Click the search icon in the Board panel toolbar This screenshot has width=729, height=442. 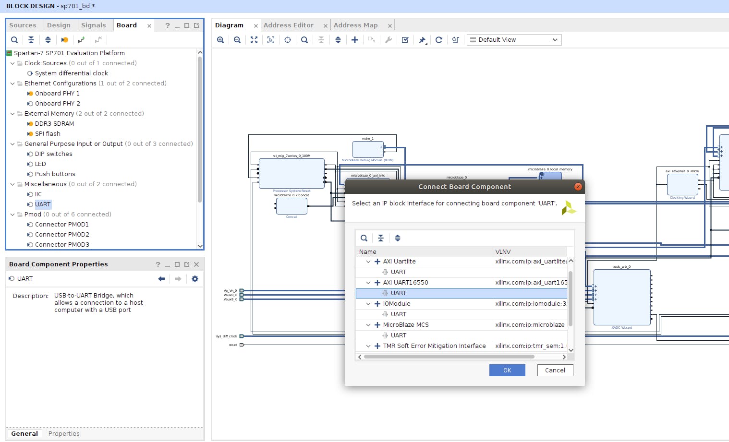14,40
